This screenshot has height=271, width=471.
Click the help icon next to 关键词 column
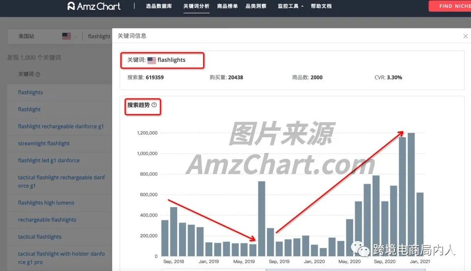coord(38,74)
